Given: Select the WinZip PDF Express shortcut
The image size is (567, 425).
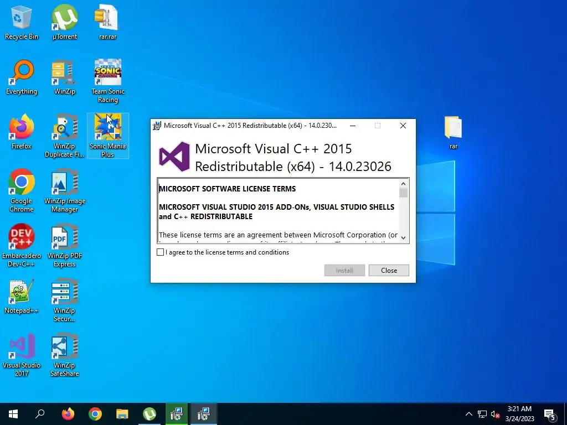Looking at the screenshot, I should [x=65, y=246].
